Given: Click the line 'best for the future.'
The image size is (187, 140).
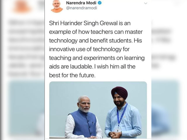Looking at the screenshot, I should click(72, 75).
